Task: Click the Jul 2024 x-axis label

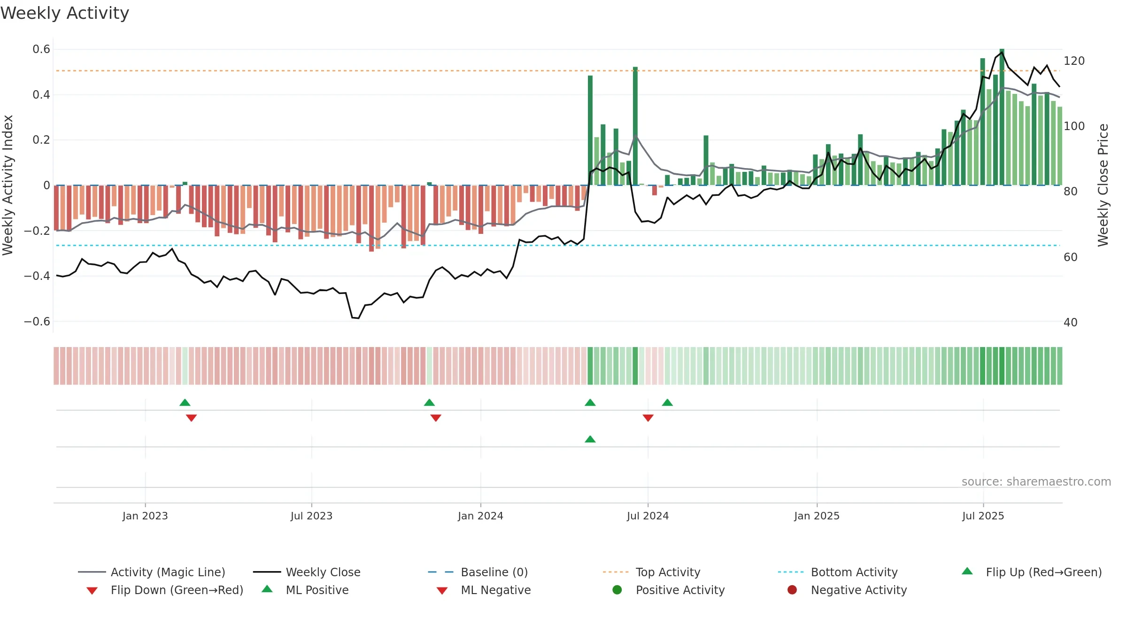Action: [648, 516]
